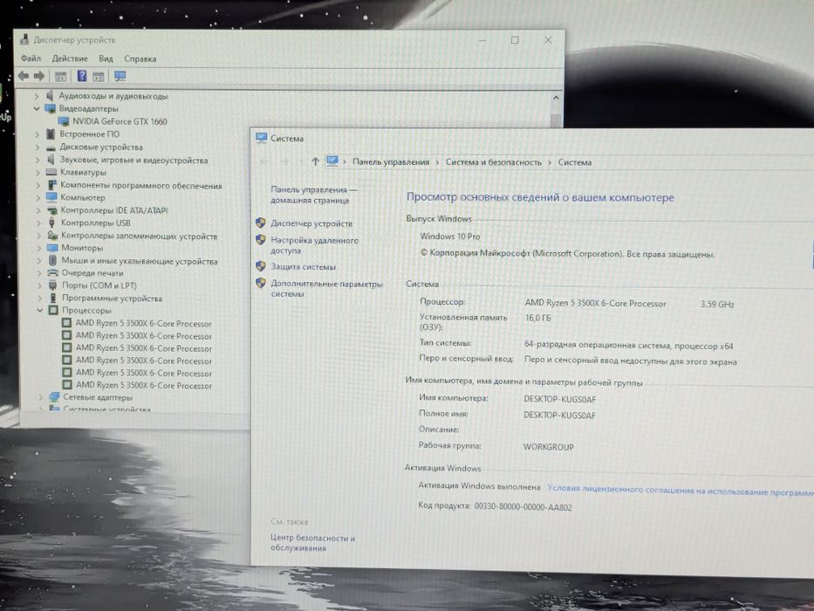Image resolution: width=814 pixels, height=611 pixels.
Task: Open Панель управления — домашняя страница link
Action: (x=313, y=195)
